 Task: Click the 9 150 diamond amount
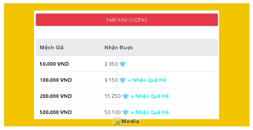(x=111, y=80)
